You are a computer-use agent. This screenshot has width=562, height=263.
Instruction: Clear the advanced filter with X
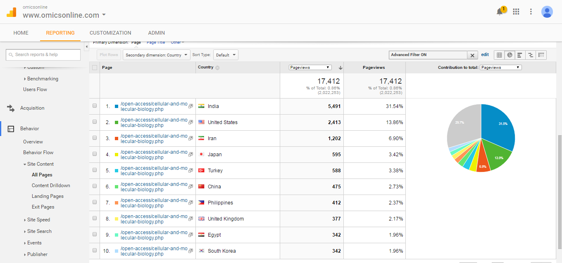pyautogui.click(x=472, y=55)
